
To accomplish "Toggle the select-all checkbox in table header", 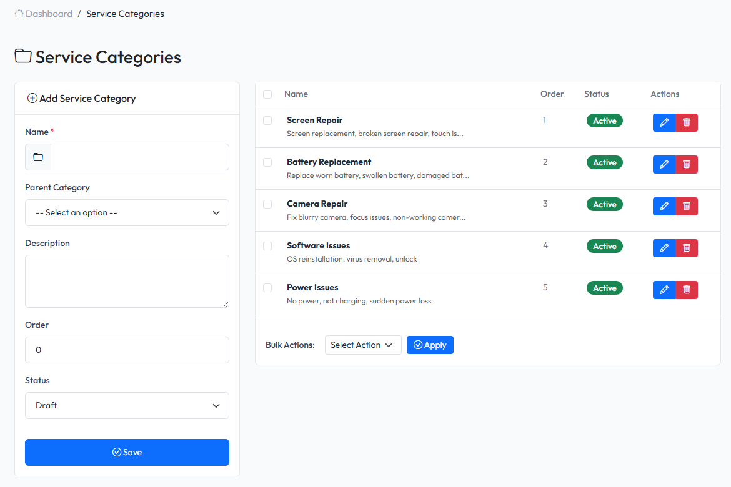I will click(267, 94).
